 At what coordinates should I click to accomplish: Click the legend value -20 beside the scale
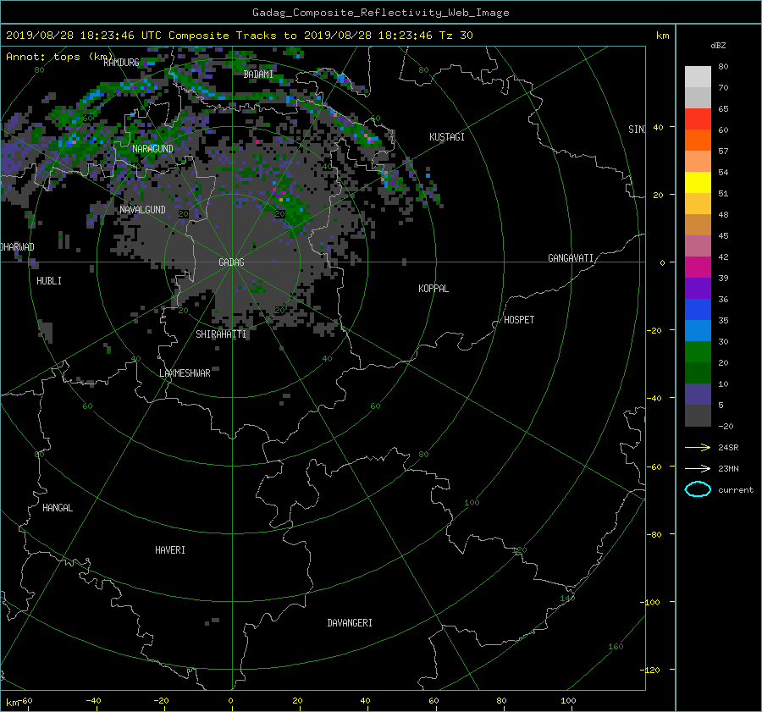(x=726, y=426)
